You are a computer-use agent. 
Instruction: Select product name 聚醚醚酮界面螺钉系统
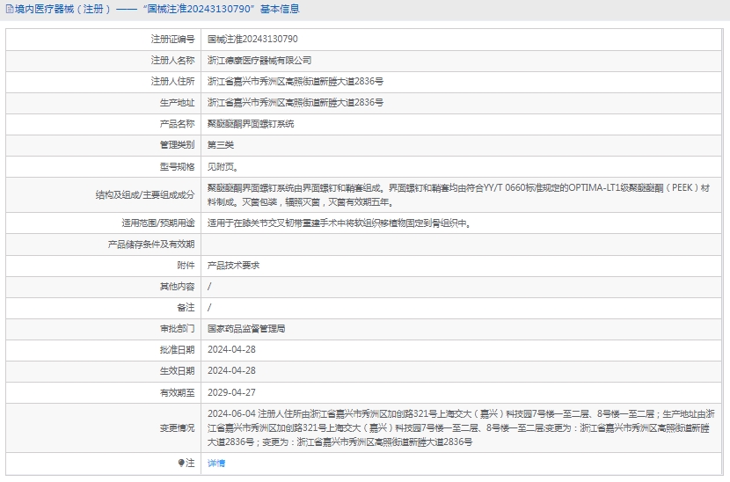(x=251, y=124)
